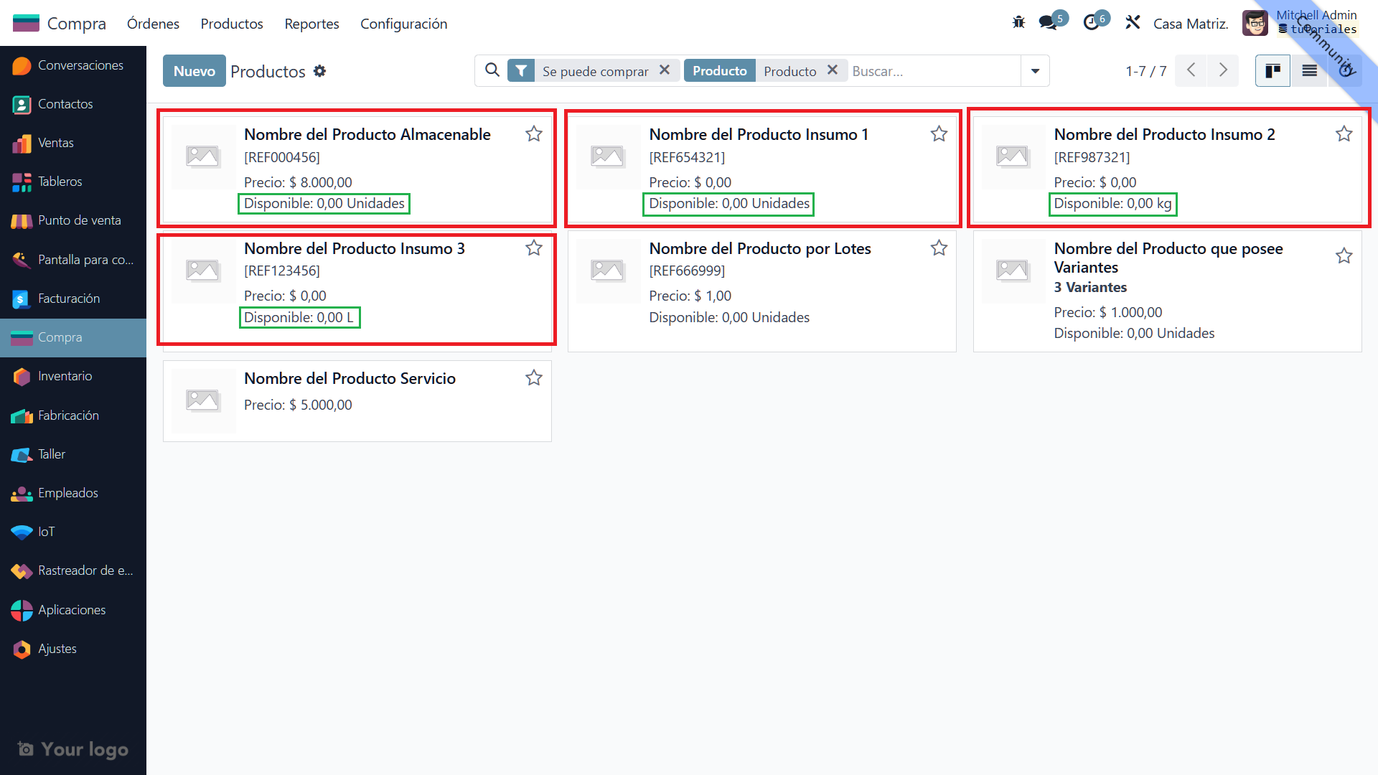Click the search magnifier icon
Image resolution: width=1378 pixels, height=775 pixels.
click(492, 70)
